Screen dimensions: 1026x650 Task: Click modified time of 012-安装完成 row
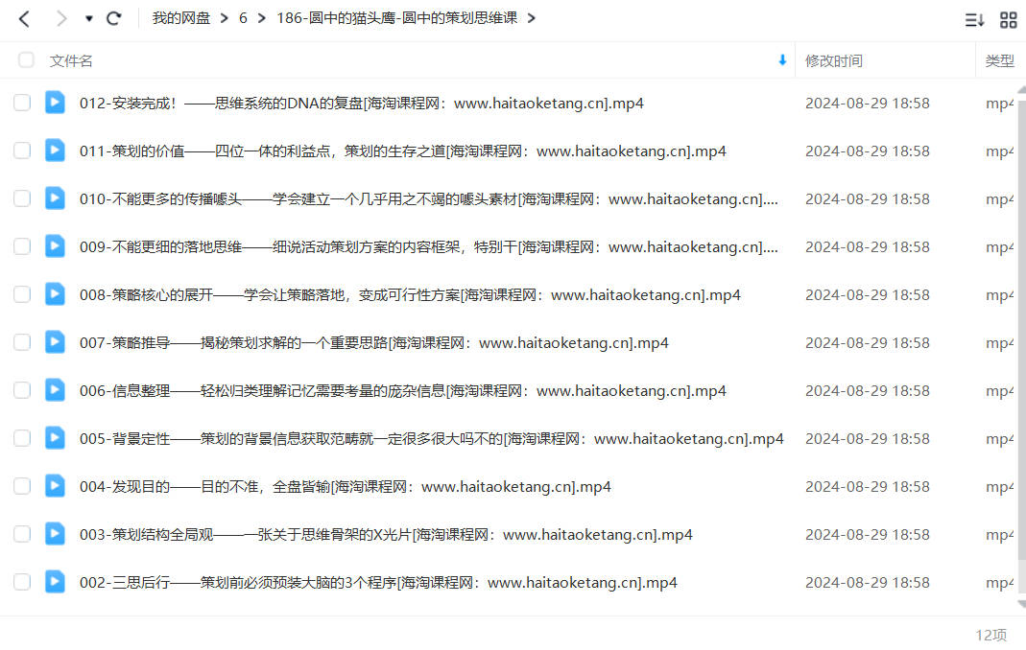[867, 104]
